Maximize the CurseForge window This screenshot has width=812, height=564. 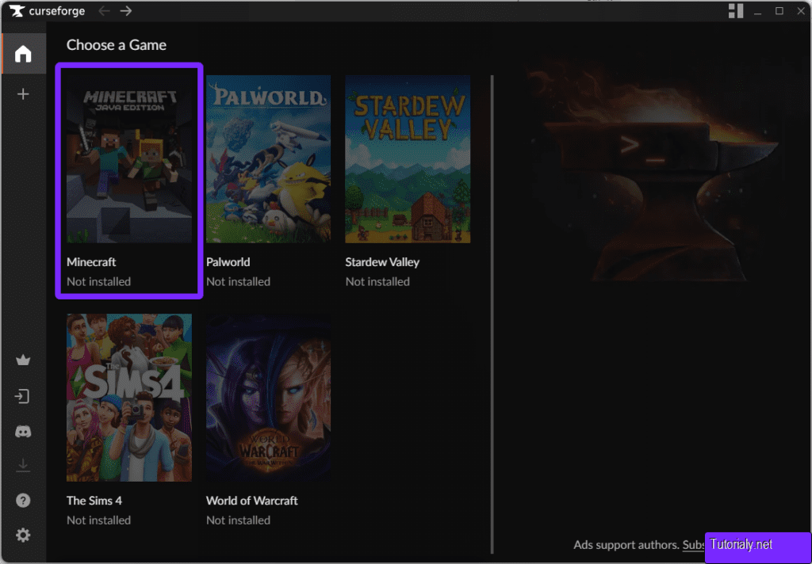tap(779, 11)
